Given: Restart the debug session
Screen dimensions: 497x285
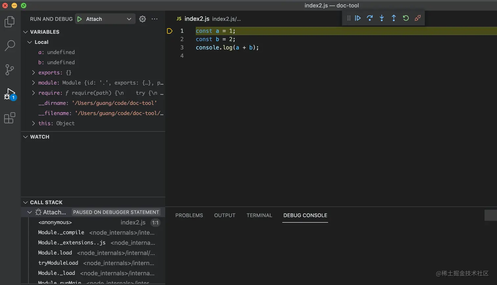Looking at the screenshot, I should click(406, 18).
